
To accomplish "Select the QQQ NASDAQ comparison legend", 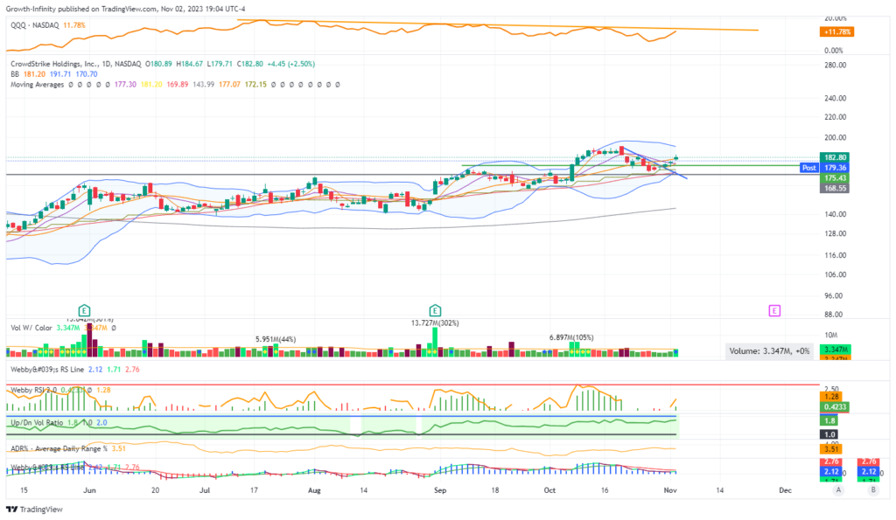I will coord(37,25).
